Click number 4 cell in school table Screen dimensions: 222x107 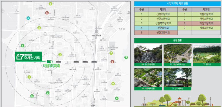point(142,28)
